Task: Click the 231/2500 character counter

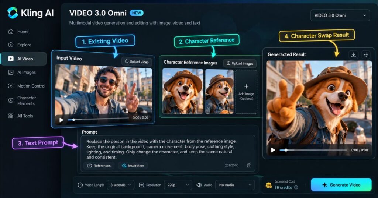Action: [x=231, y=165]
